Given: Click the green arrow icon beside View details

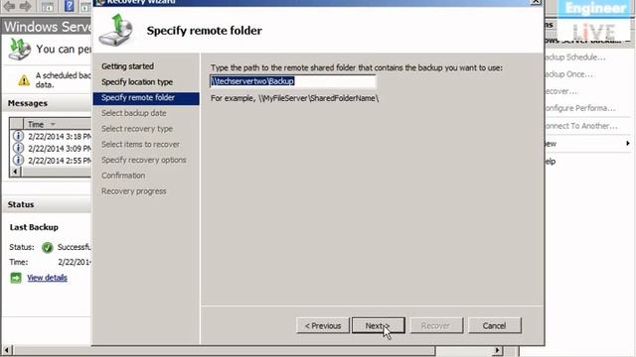Looking at the screenshot, I should [x=16, y=278].
